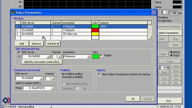This screenshot has height=108, width=192.
Task: Click the Inf p/s field
Action: (x=173, y=13)
